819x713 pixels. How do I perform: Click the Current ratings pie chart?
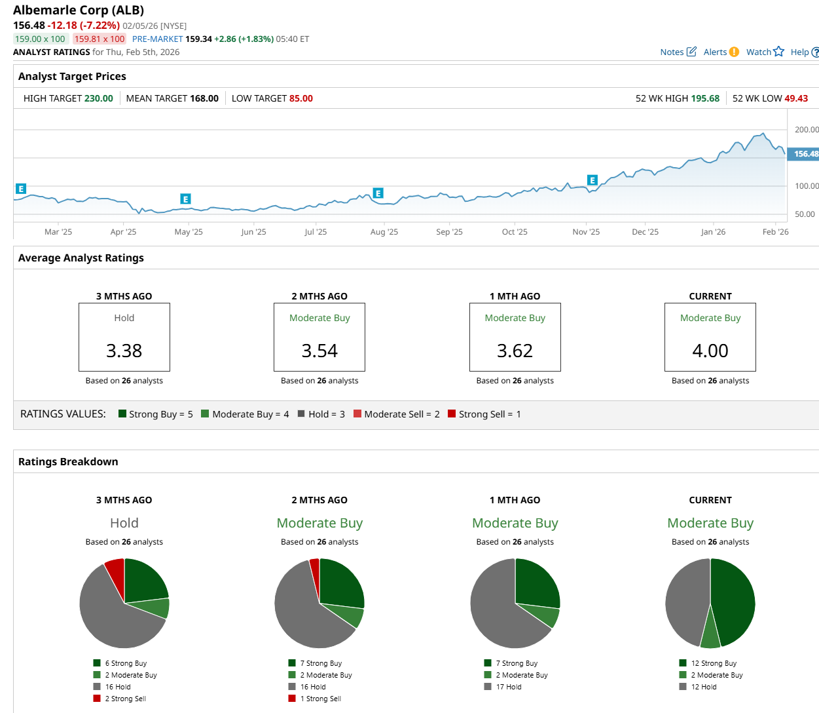[710, 603]
